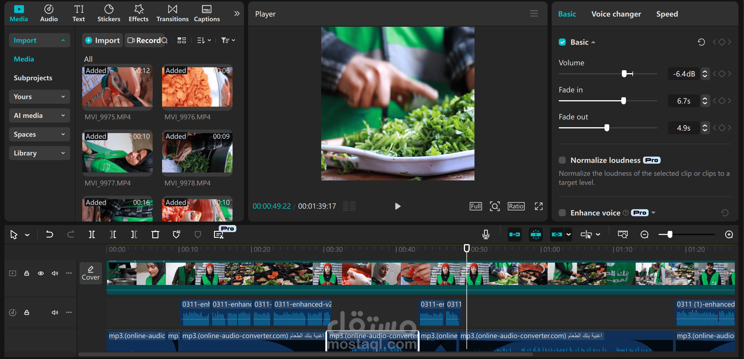Hide video track with eye icon

click(x=41, y=273)
